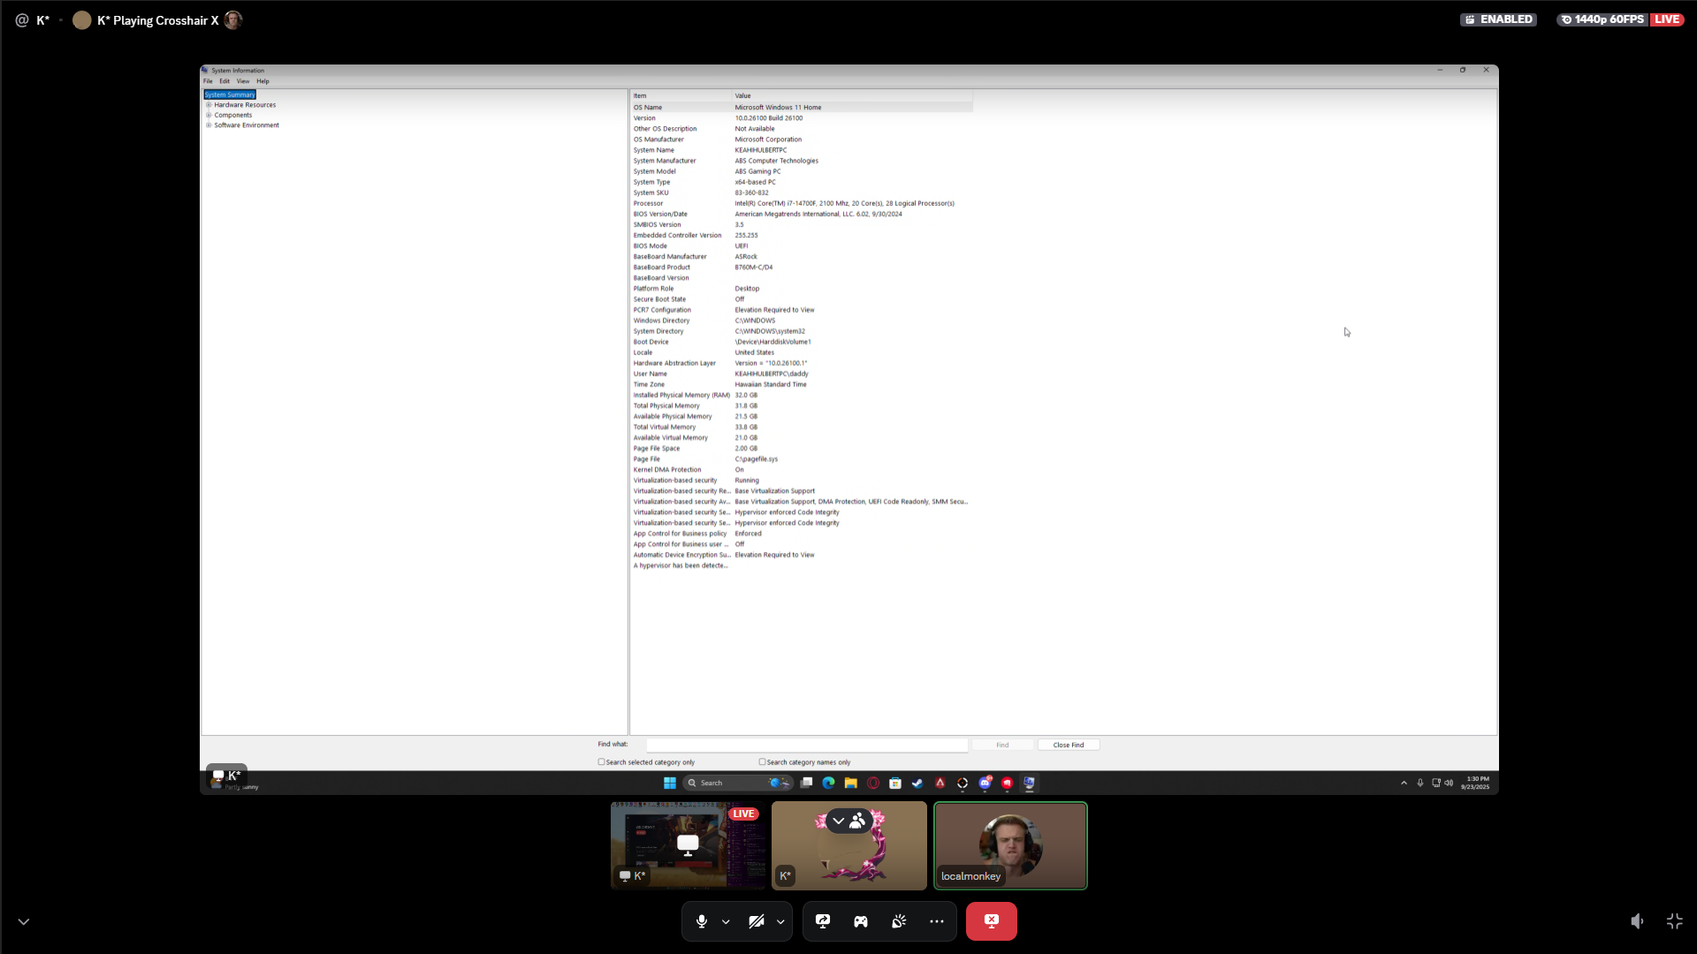1697x954 pixels.
Task: Select localmonkey's video tile
Action: pyautogui.click(x=1010, y=845)
